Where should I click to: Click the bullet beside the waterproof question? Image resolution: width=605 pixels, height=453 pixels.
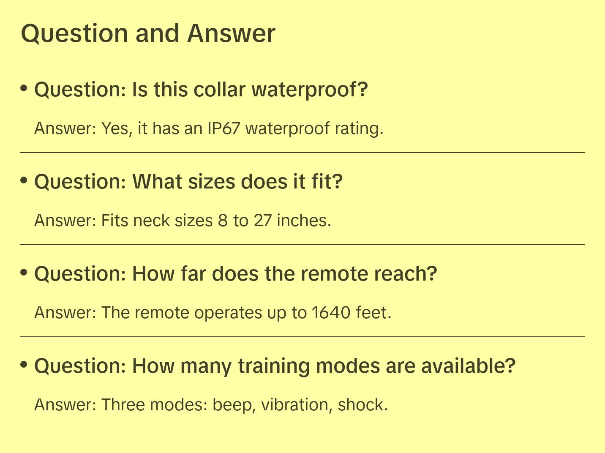(24, 88)
